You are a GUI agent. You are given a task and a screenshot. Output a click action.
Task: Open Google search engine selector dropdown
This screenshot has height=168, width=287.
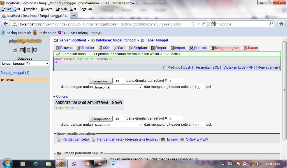(214, 24)
